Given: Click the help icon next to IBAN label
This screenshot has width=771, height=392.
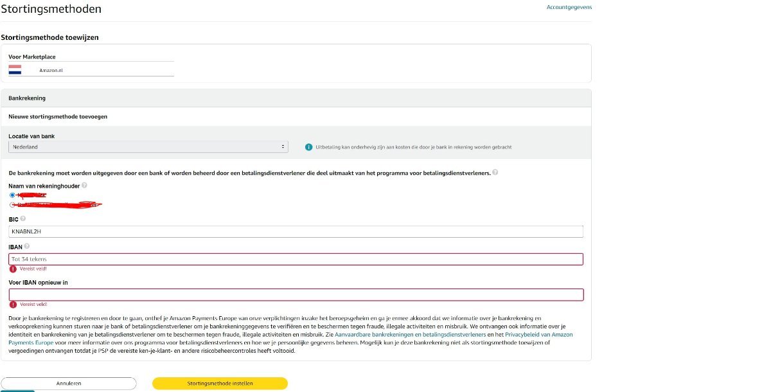Looking at the screenshot, I should coord(27,246).
